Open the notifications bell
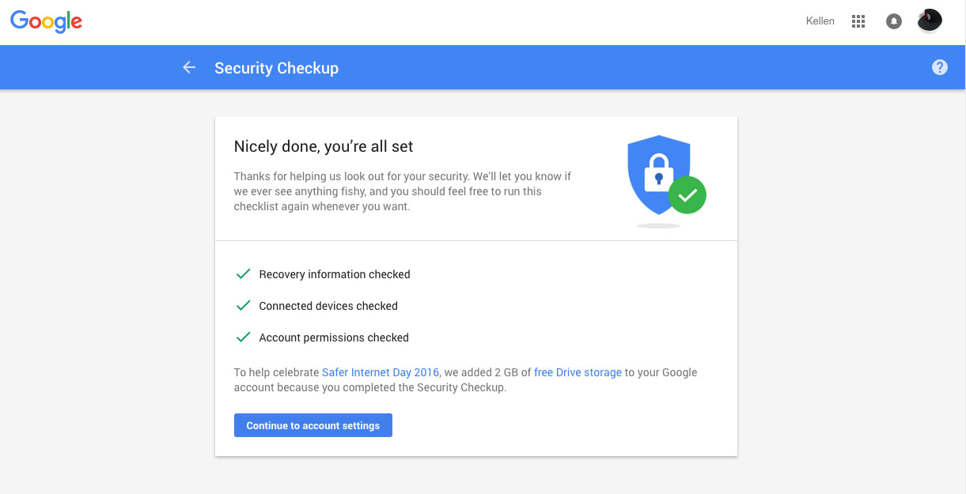Image resolution: width=966 pixels, height=494 pixels. tap(894, 21)
